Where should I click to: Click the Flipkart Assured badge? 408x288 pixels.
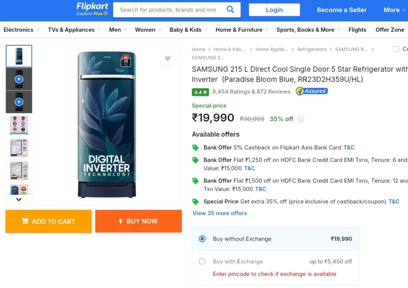coord(312,91)
